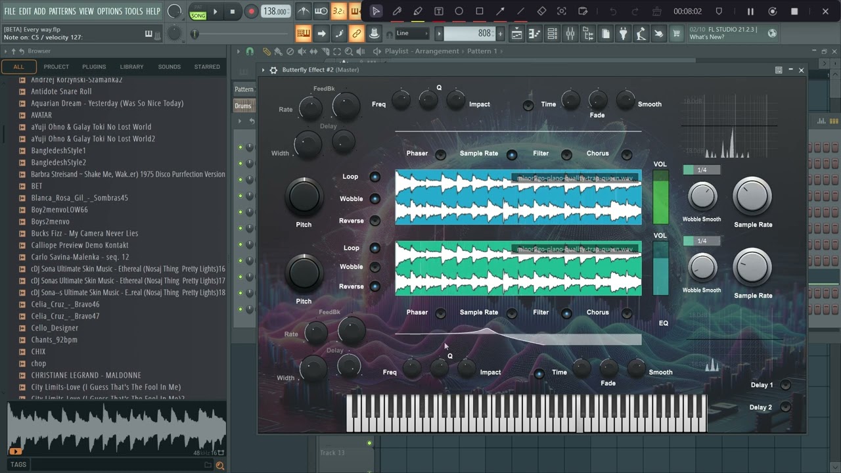Open the Piano roll view icon
Screen dimensions: 841x473
pos(535,34)
